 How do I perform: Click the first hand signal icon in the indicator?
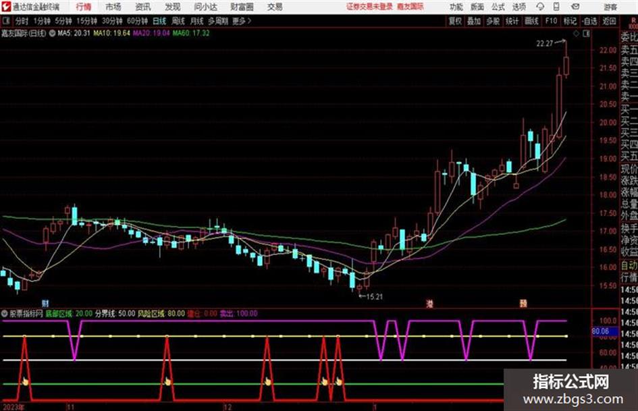25,382
